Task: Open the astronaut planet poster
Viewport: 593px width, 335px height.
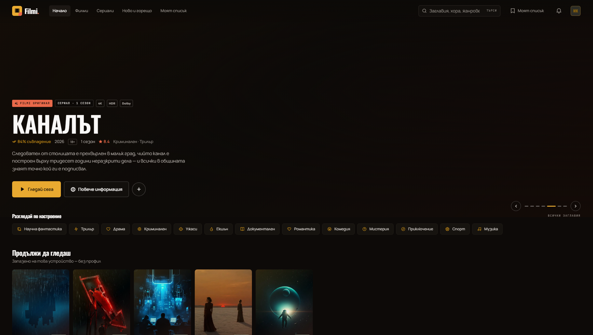Action: click(x=284, y=302)
